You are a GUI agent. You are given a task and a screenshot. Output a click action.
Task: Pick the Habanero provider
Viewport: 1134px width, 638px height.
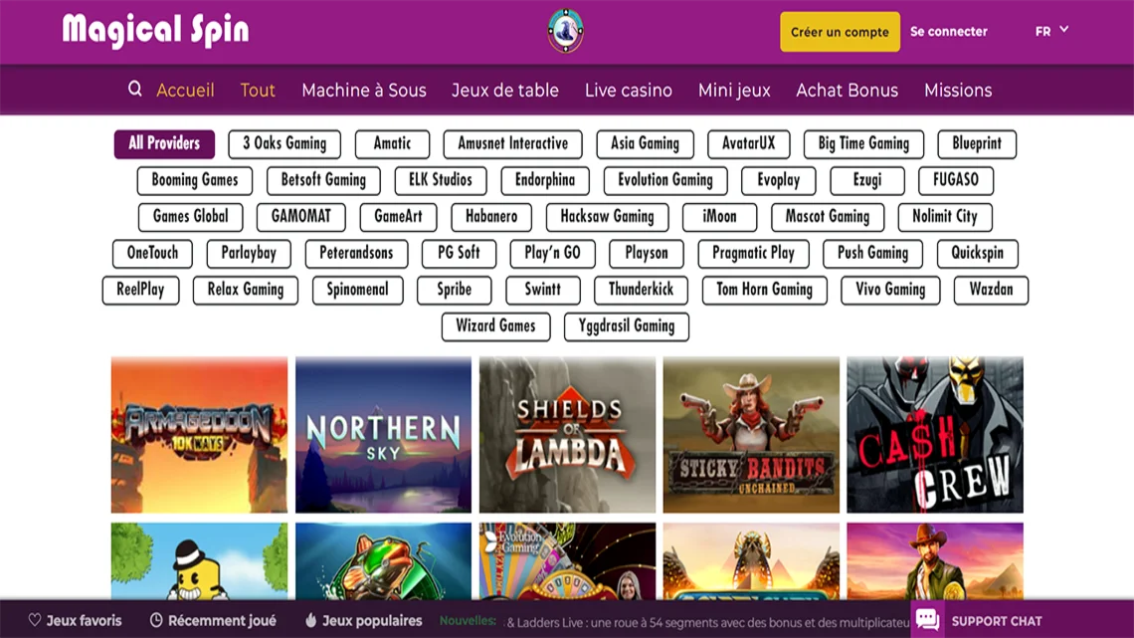[x=491, y=216]
